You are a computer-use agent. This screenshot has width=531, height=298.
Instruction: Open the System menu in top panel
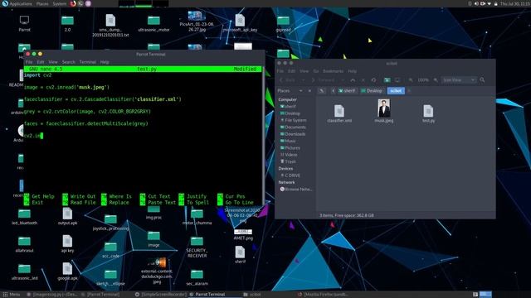click(x=60, y=3)
